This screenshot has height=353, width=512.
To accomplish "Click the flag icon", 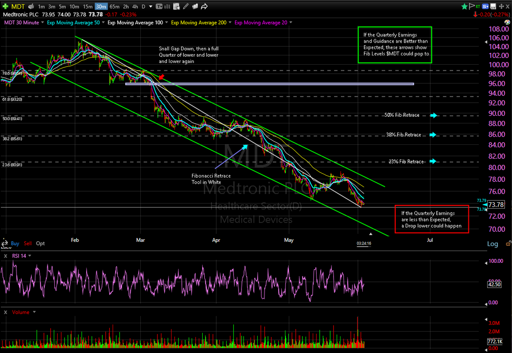I will tap(472, 6).
